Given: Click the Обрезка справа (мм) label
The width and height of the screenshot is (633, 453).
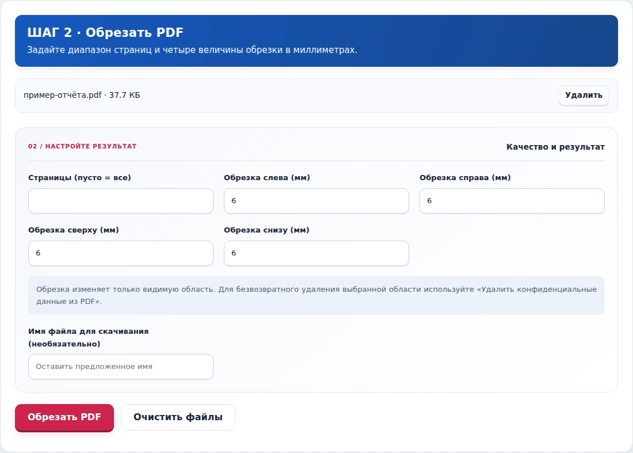Looking at the screenshot, I should click(465, 178).
